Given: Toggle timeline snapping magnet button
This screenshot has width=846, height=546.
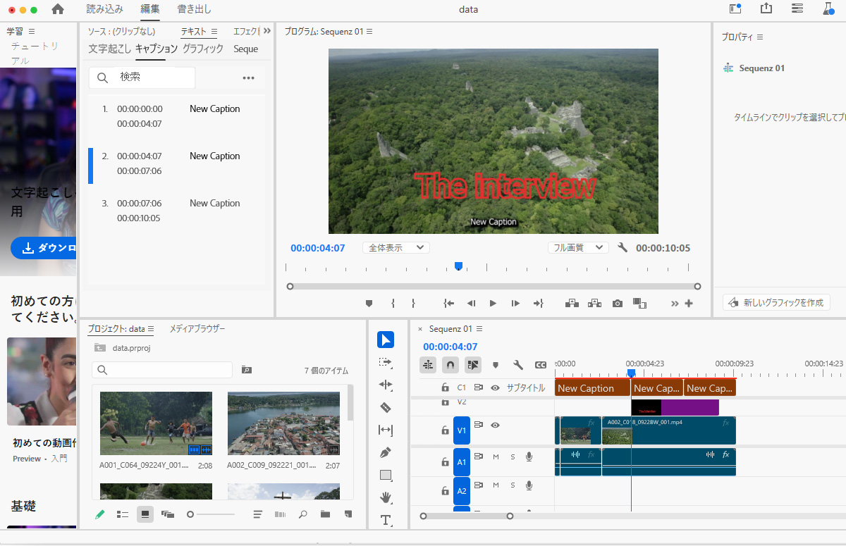Looking at the screenshot, I should tap(450, 365).
